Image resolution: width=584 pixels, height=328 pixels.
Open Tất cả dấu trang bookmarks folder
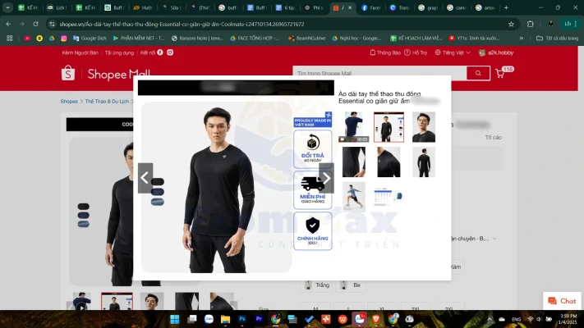557,38
